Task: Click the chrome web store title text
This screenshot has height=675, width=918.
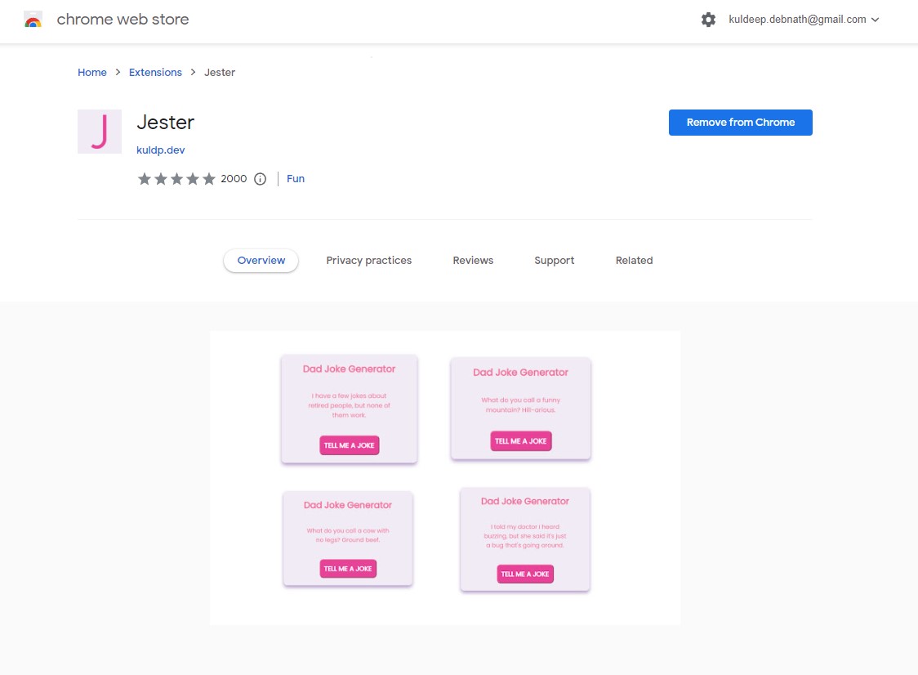Action: pos(123,20)
